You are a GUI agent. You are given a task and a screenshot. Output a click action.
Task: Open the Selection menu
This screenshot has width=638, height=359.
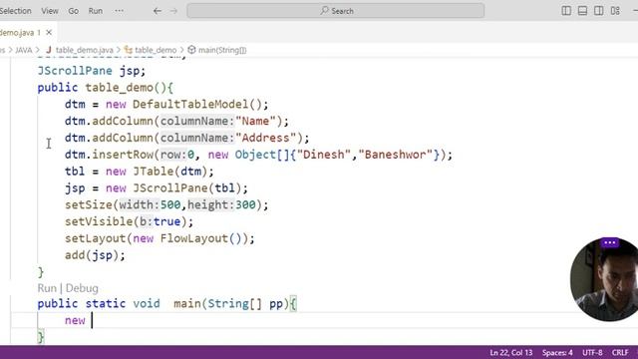(15, 11)
